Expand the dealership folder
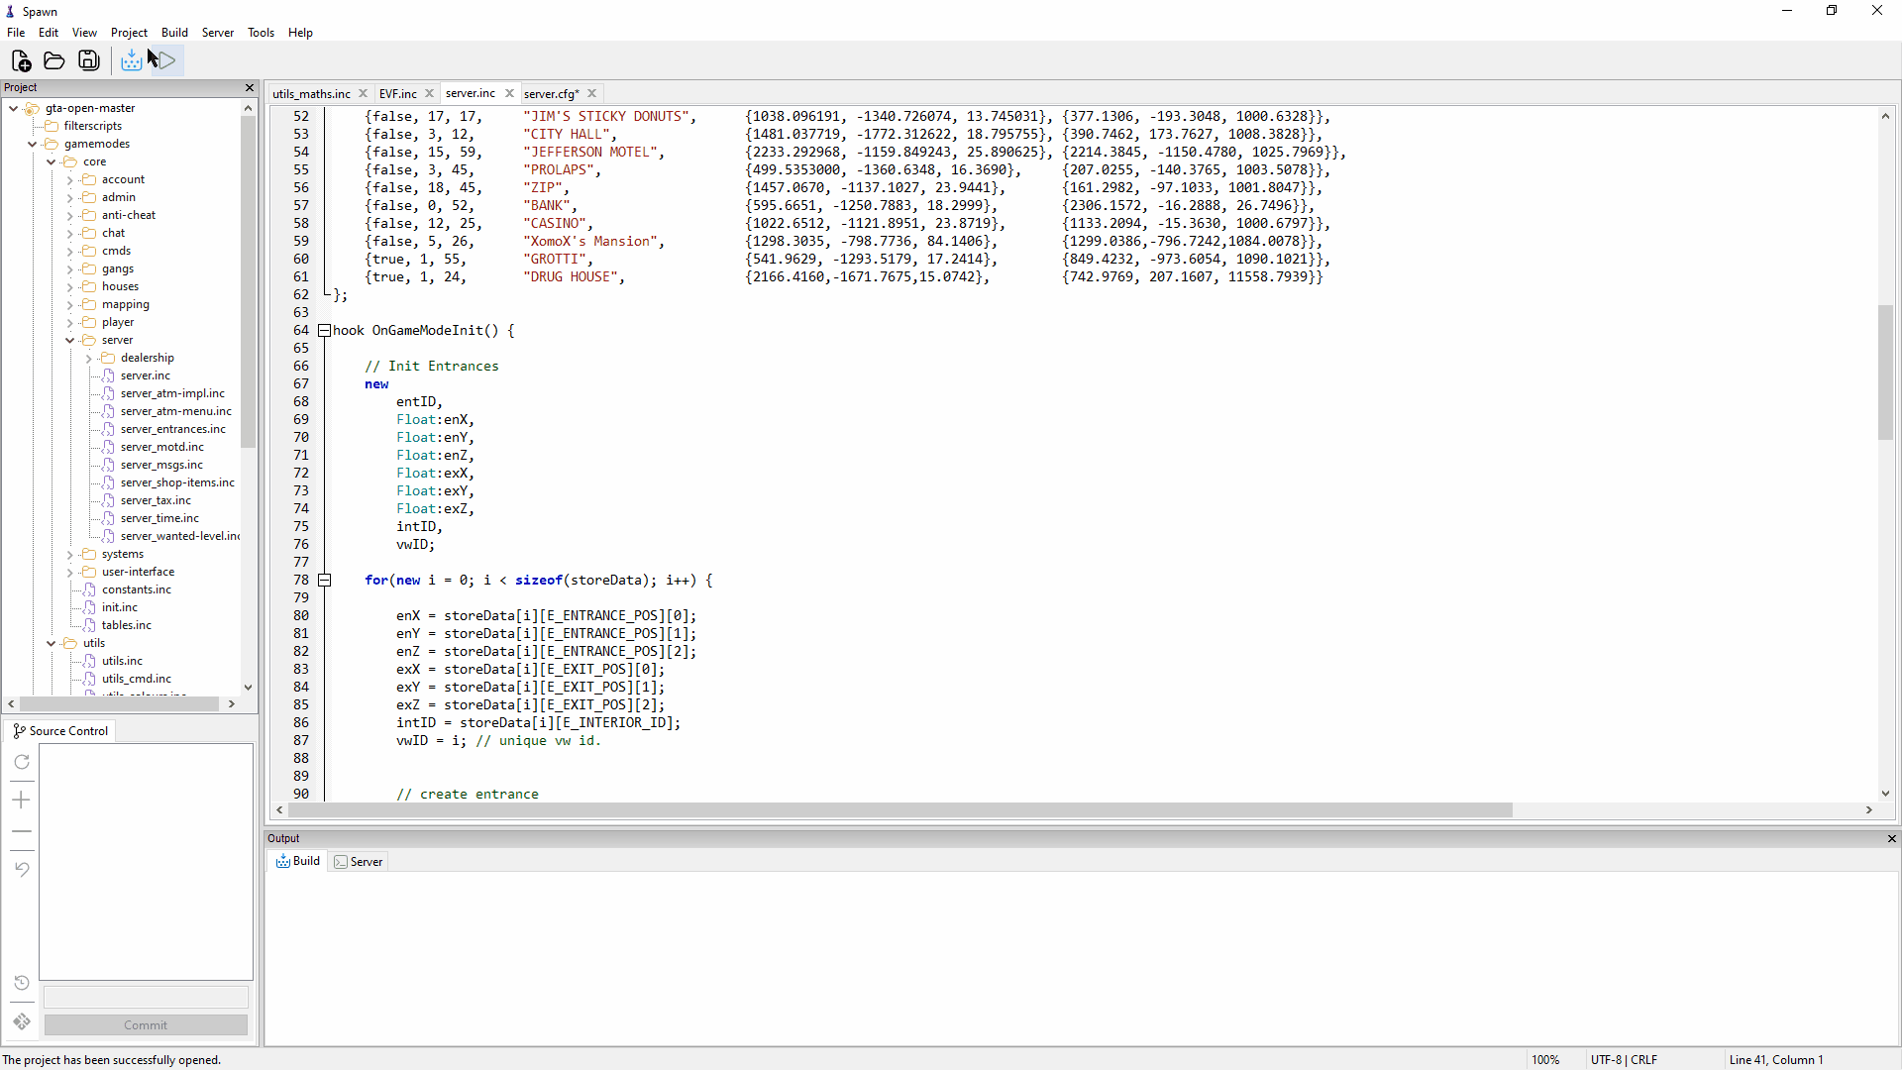Screen dimensions: 1902x1070 click(x=89, y=359)
